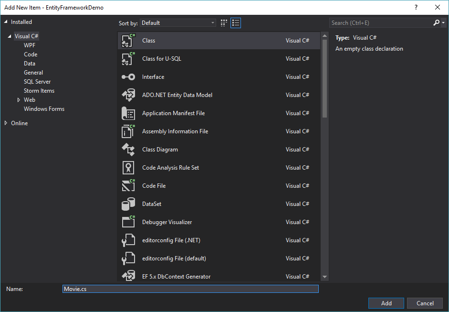Click the template list scrollbar thumb
Image resolution: width=449 pixels, height=312 pixels.
tap(324, 78)
